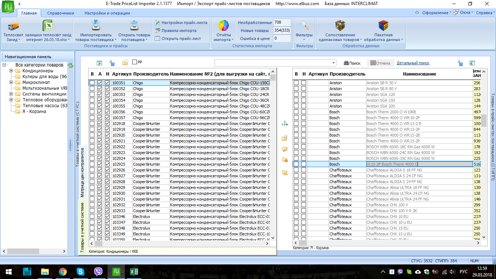
Task: Uncheck column А checkbox for article 100352
Action: [100, 89]
